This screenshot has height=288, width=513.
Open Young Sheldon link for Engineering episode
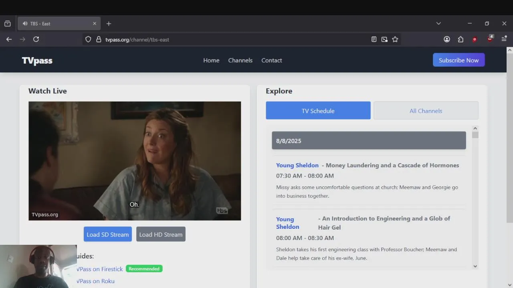[288, 223]
